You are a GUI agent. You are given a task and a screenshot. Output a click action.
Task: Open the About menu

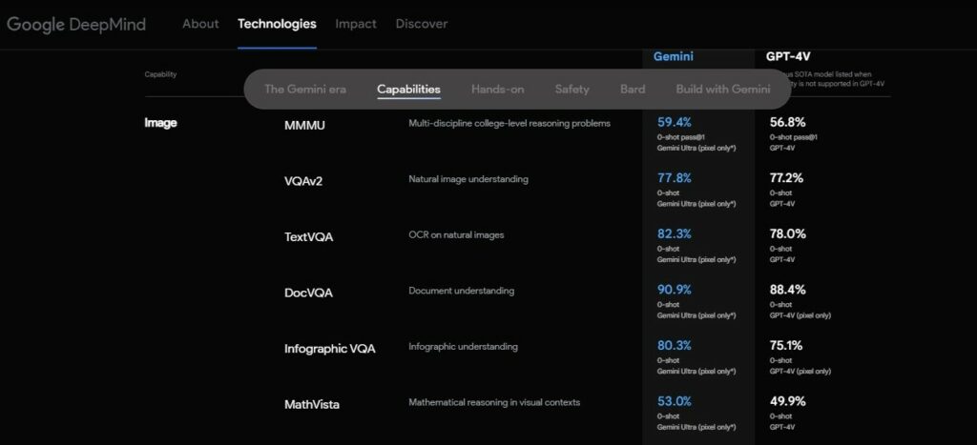click(x=200, y=24)
